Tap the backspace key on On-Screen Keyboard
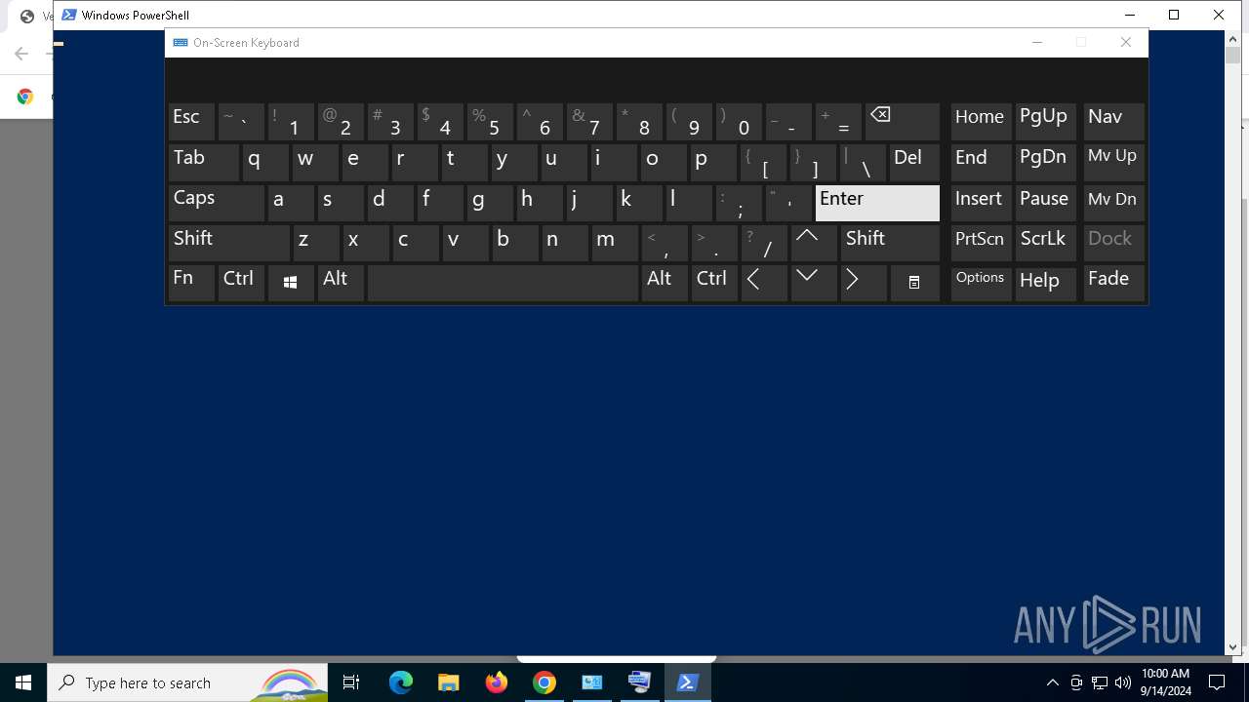Viewport: 1249px width, 702px height. [902, 122]
